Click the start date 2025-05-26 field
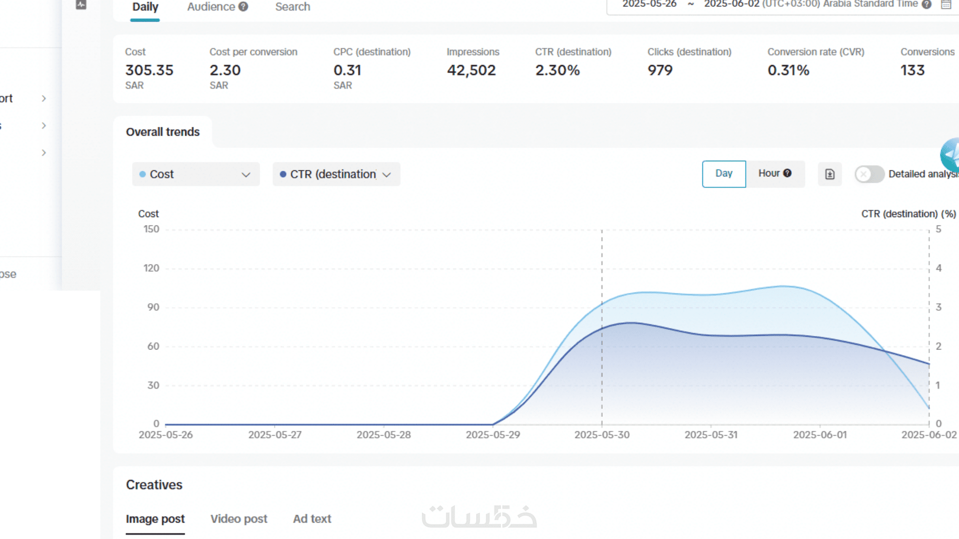The width and height of the screenshot is (959, 539). pos(649,4)
